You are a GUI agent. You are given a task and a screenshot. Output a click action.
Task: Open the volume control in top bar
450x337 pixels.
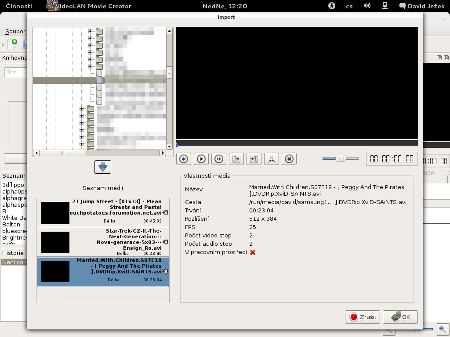367,6
